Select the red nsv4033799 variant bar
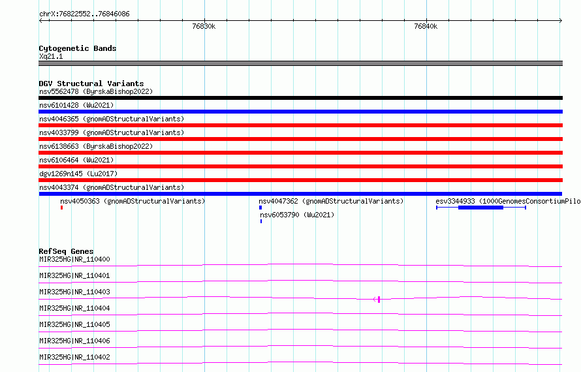 [x=300, y=139]
